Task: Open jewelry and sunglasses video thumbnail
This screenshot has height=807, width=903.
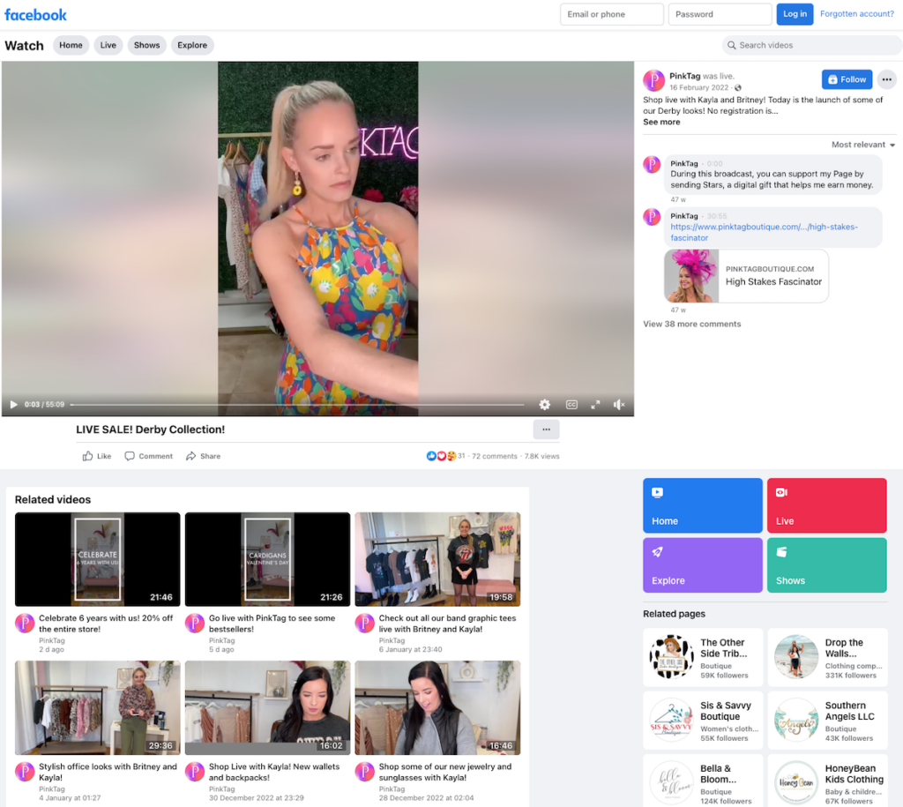Action: pos(437,708)
